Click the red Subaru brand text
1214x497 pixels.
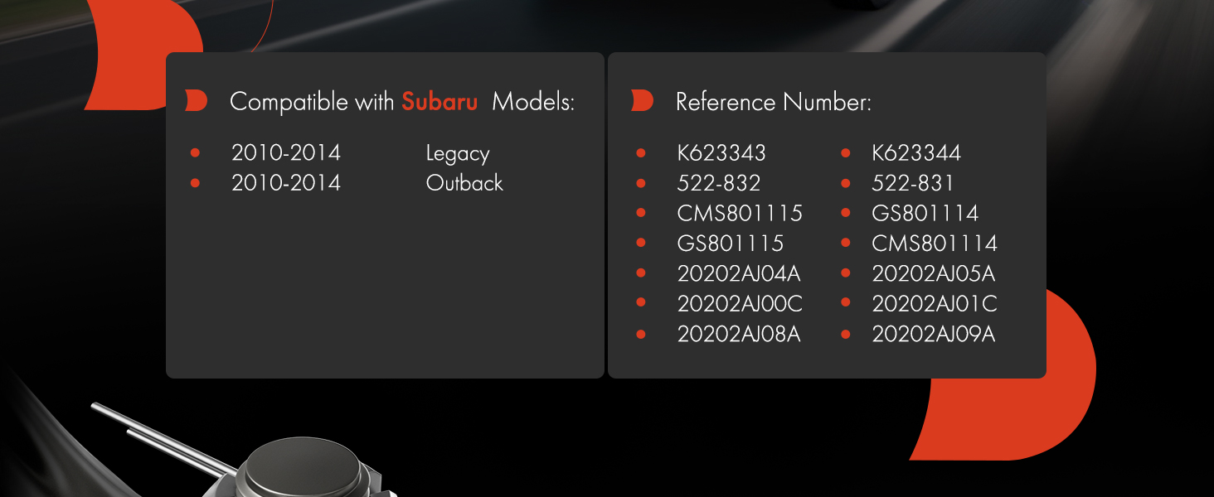(x=439, y=102)
